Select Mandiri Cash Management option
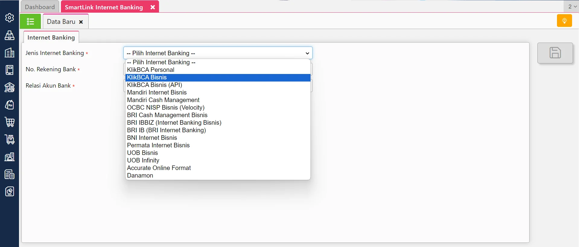 tap(163, 100)
